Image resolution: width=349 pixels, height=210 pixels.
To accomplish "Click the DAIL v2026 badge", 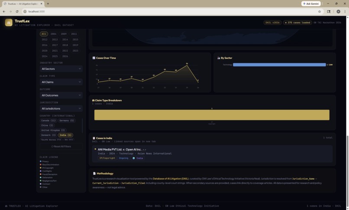I will [x=272, y=23].
